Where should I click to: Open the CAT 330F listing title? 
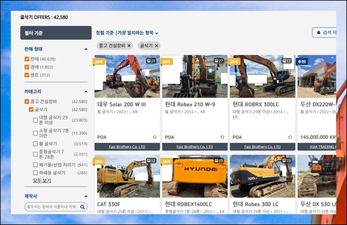coord(109,204)
